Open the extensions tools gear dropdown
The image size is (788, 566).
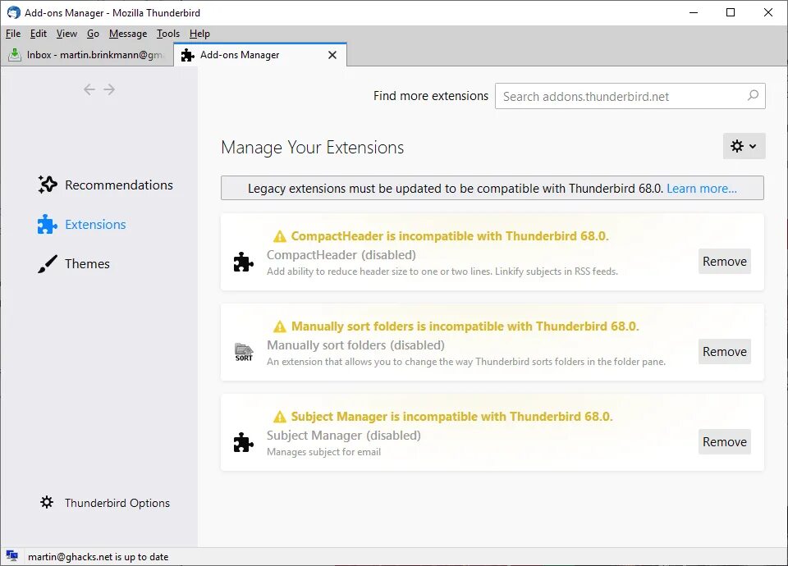[744, 146]
